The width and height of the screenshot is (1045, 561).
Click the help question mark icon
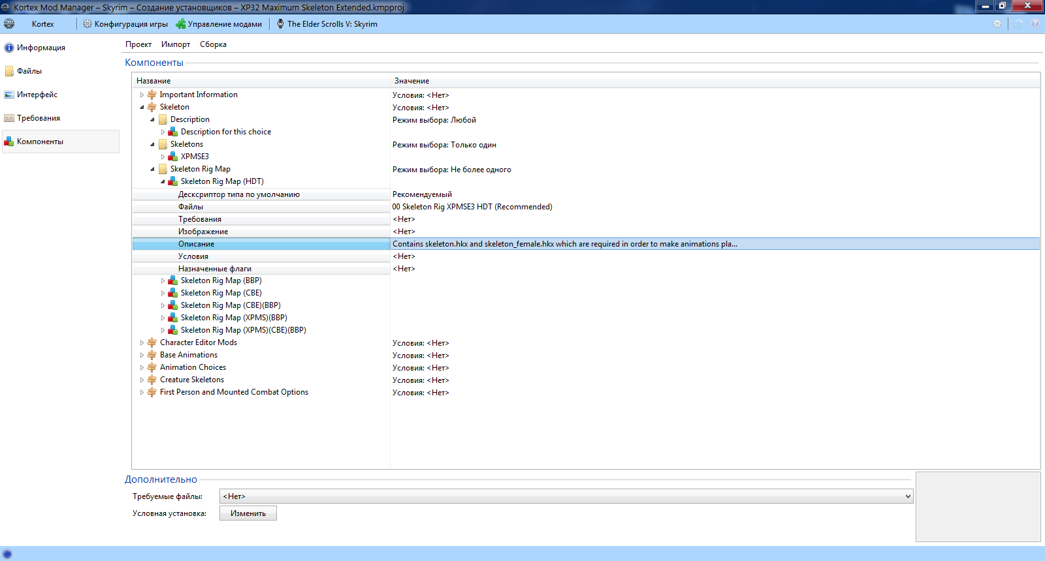click(1035, 24)
